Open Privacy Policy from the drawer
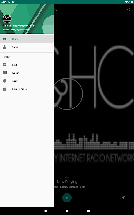The width and height of the screenshot is (134, 215). [x=27, y=89]
